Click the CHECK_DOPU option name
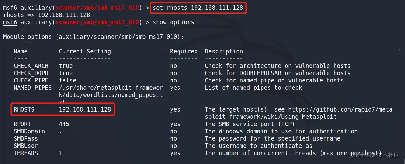405x164 pixels. 31,73
